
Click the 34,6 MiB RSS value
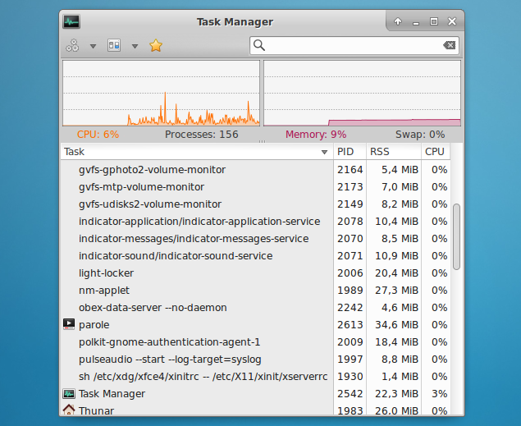tap(397, 325)
